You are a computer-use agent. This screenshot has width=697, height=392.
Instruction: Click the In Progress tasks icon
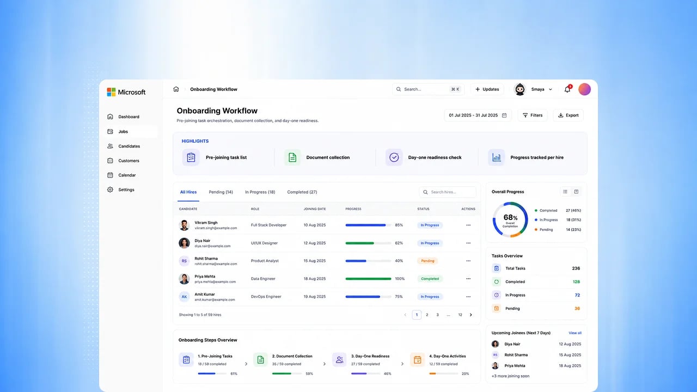[x=496, y=295]
